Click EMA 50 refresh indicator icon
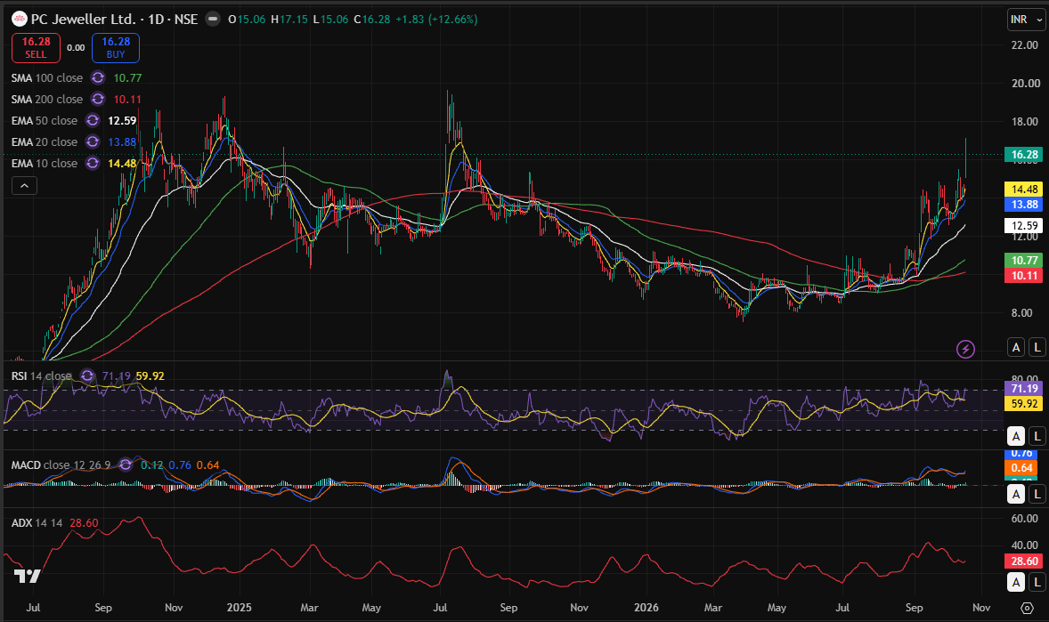The height and width of the screenshot is (622, 1049). 93,121
